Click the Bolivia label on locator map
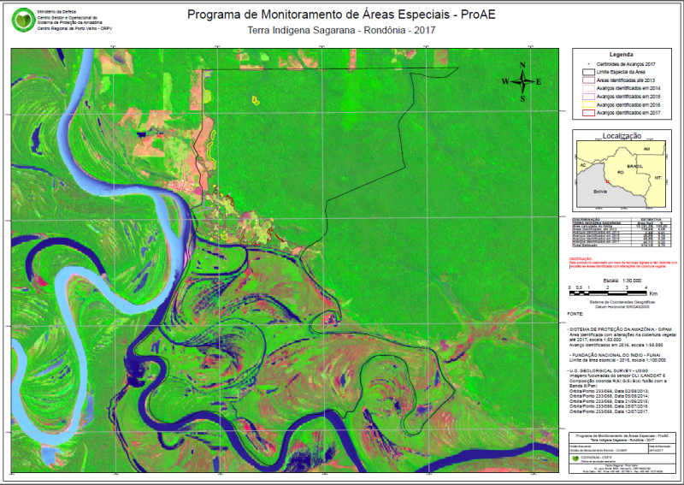 click(601, 191)
